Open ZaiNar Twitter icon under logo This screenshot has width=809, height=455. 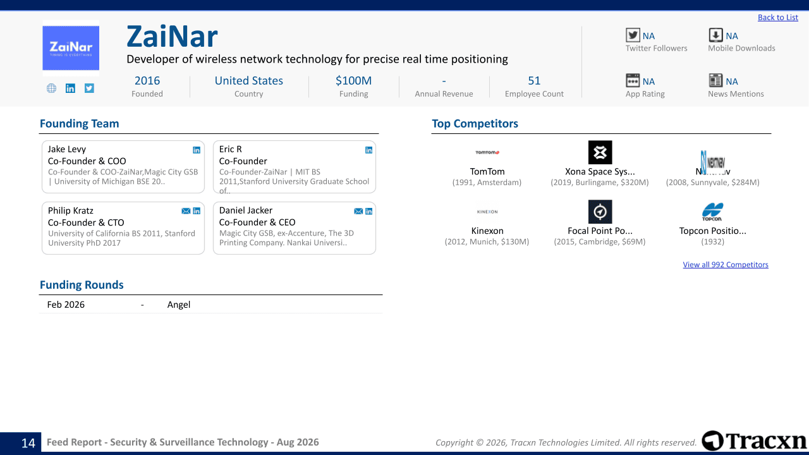click(89, 88)
